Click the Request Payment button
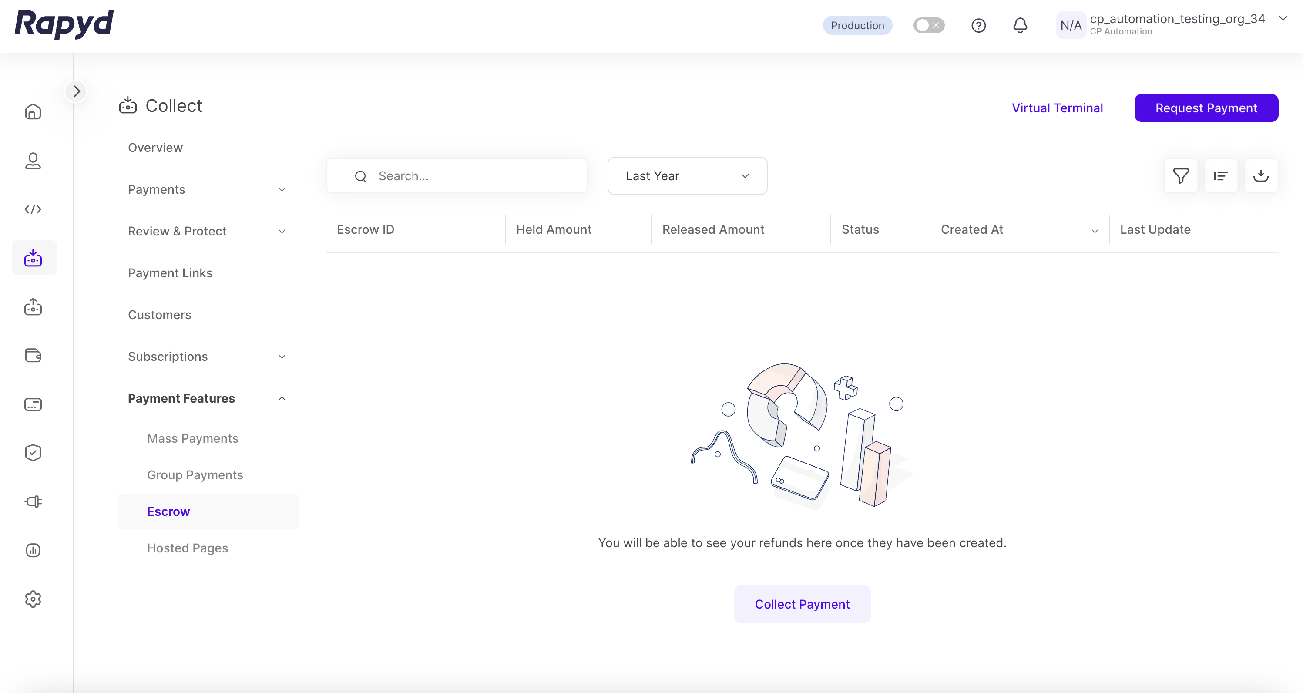Viewport: 1303px width, 693px height. coord(1206,108)
